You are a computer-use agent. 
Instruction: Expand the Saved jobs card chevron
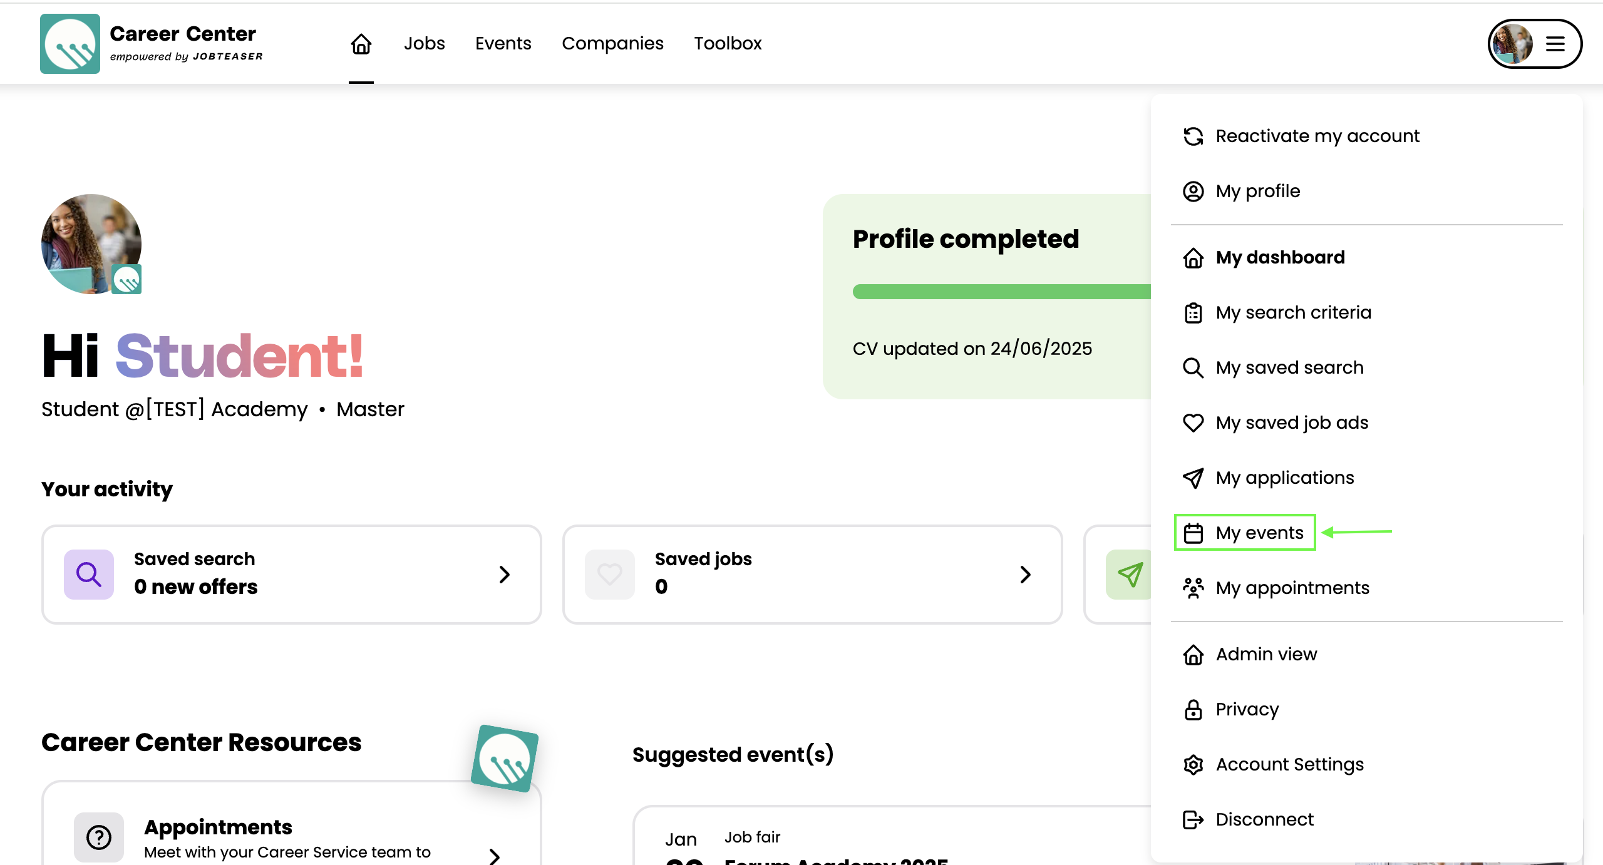pyautogui.click(x=1025, y=574)
